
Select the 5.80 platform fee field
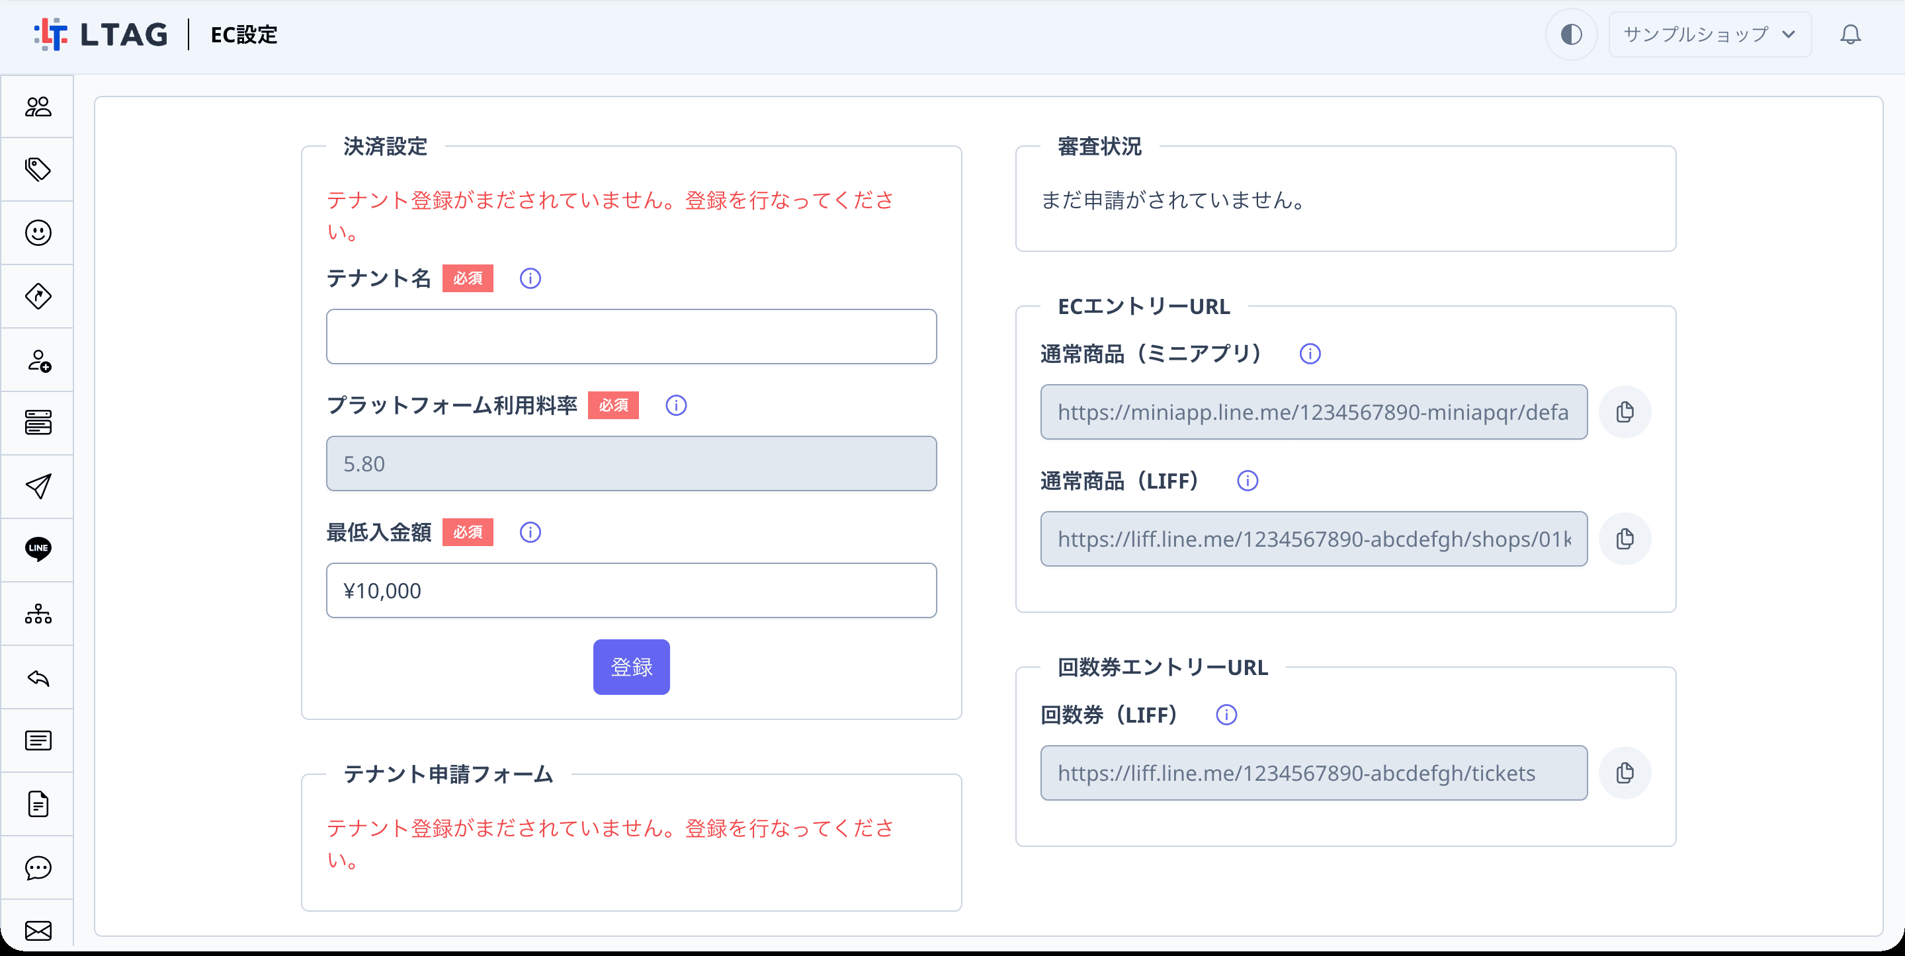(631, 463)
